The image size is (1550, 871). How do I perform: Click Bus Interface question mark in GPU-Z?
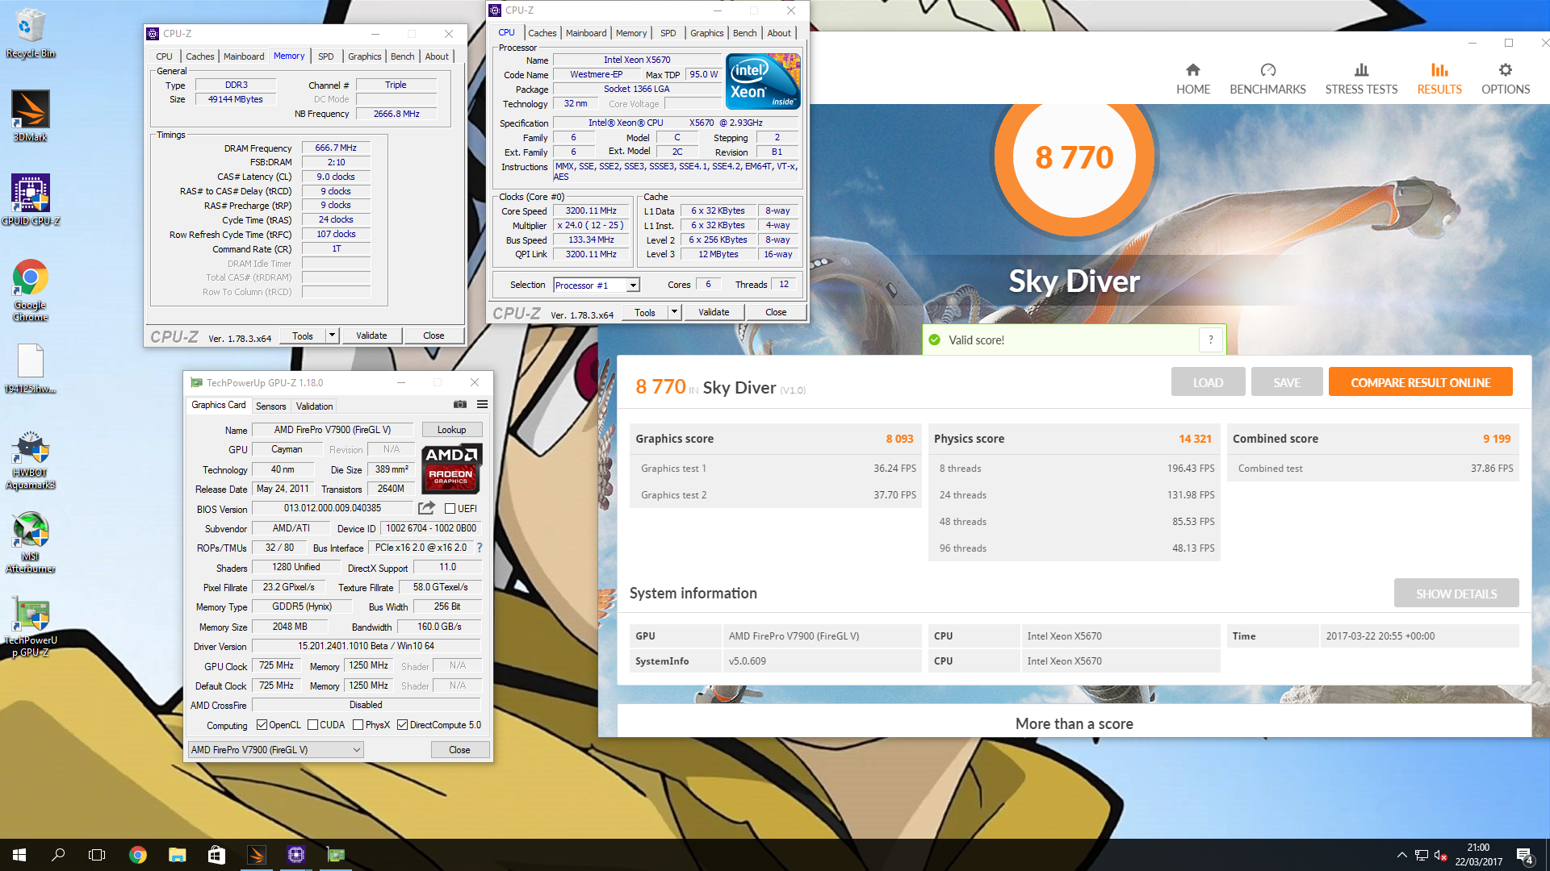click(x=479, y=548)
